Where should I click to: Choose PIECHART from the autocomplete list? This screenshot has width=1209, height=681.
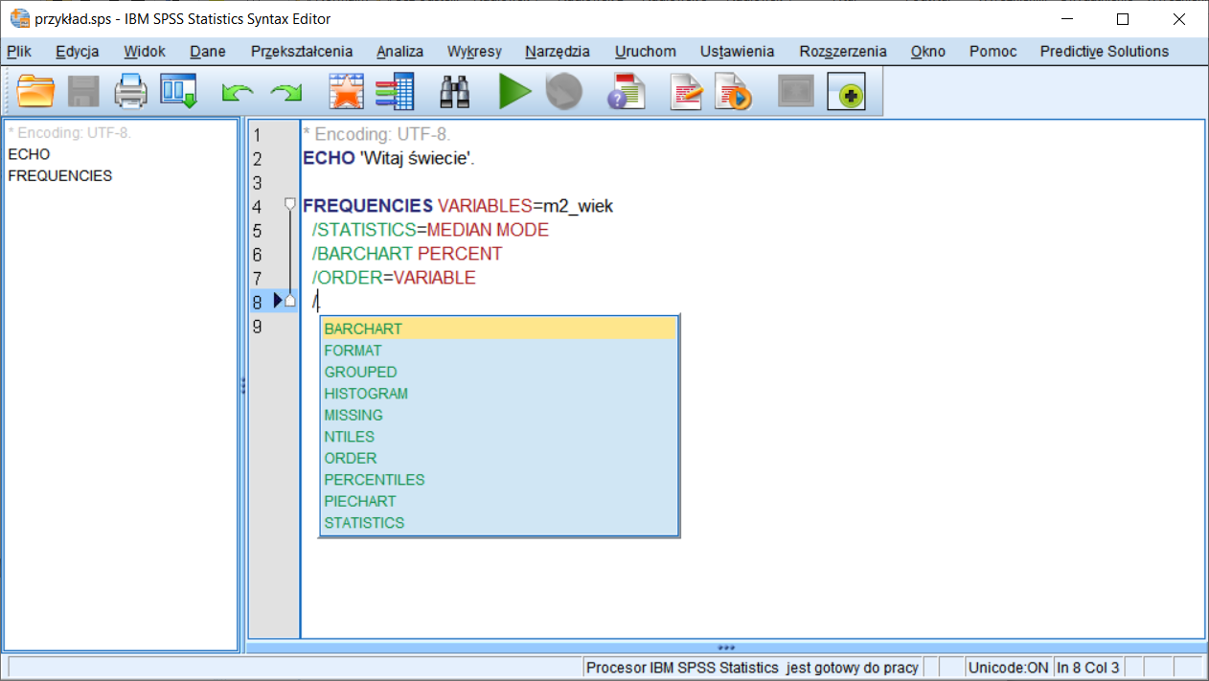(x=499, y=501)
